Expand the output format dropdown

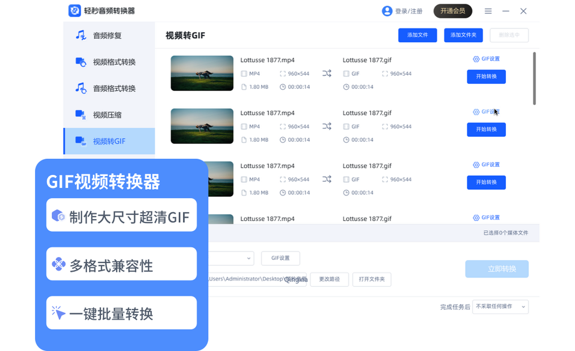point(249,258)
